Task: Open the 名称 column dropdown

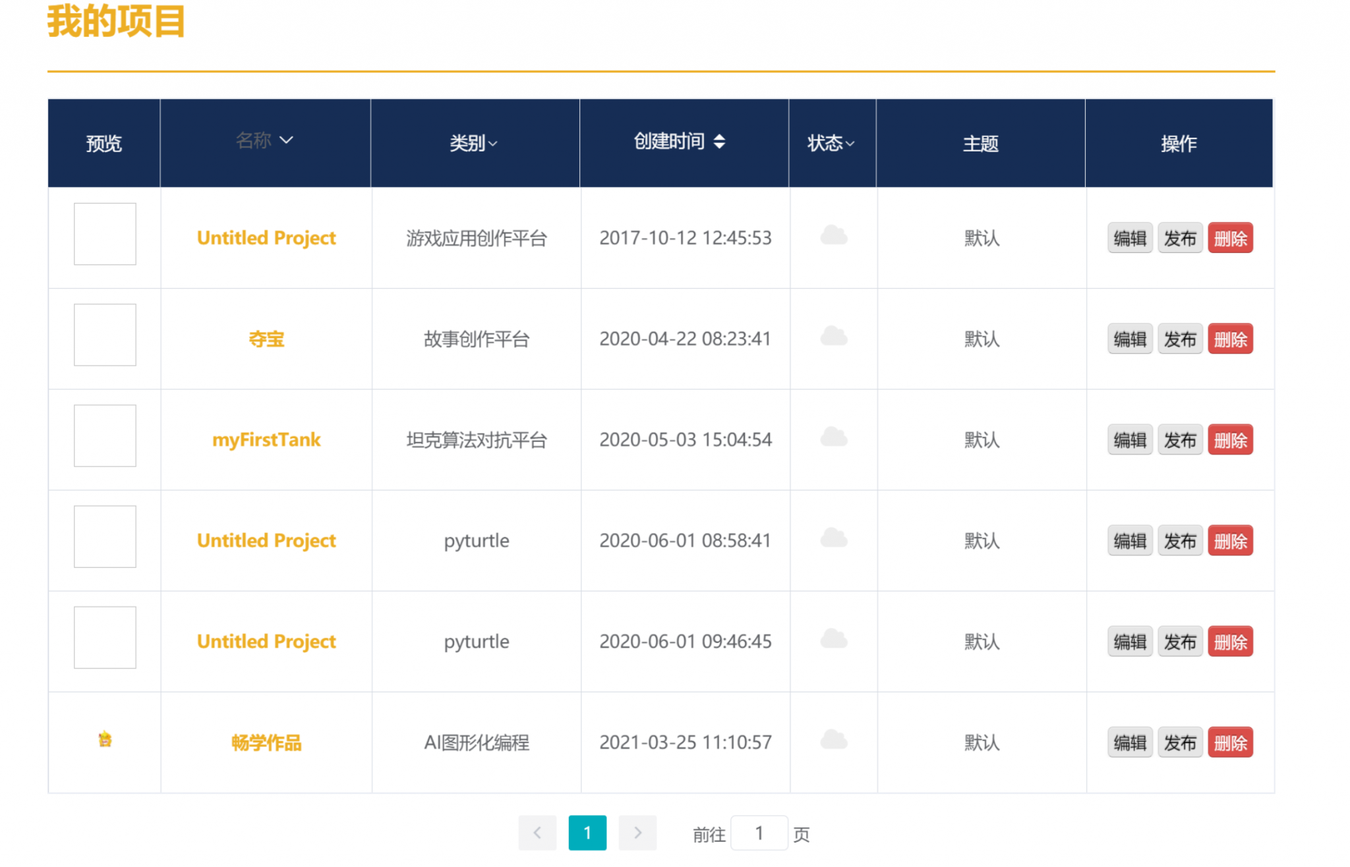Action: click(x=286, y=140)
